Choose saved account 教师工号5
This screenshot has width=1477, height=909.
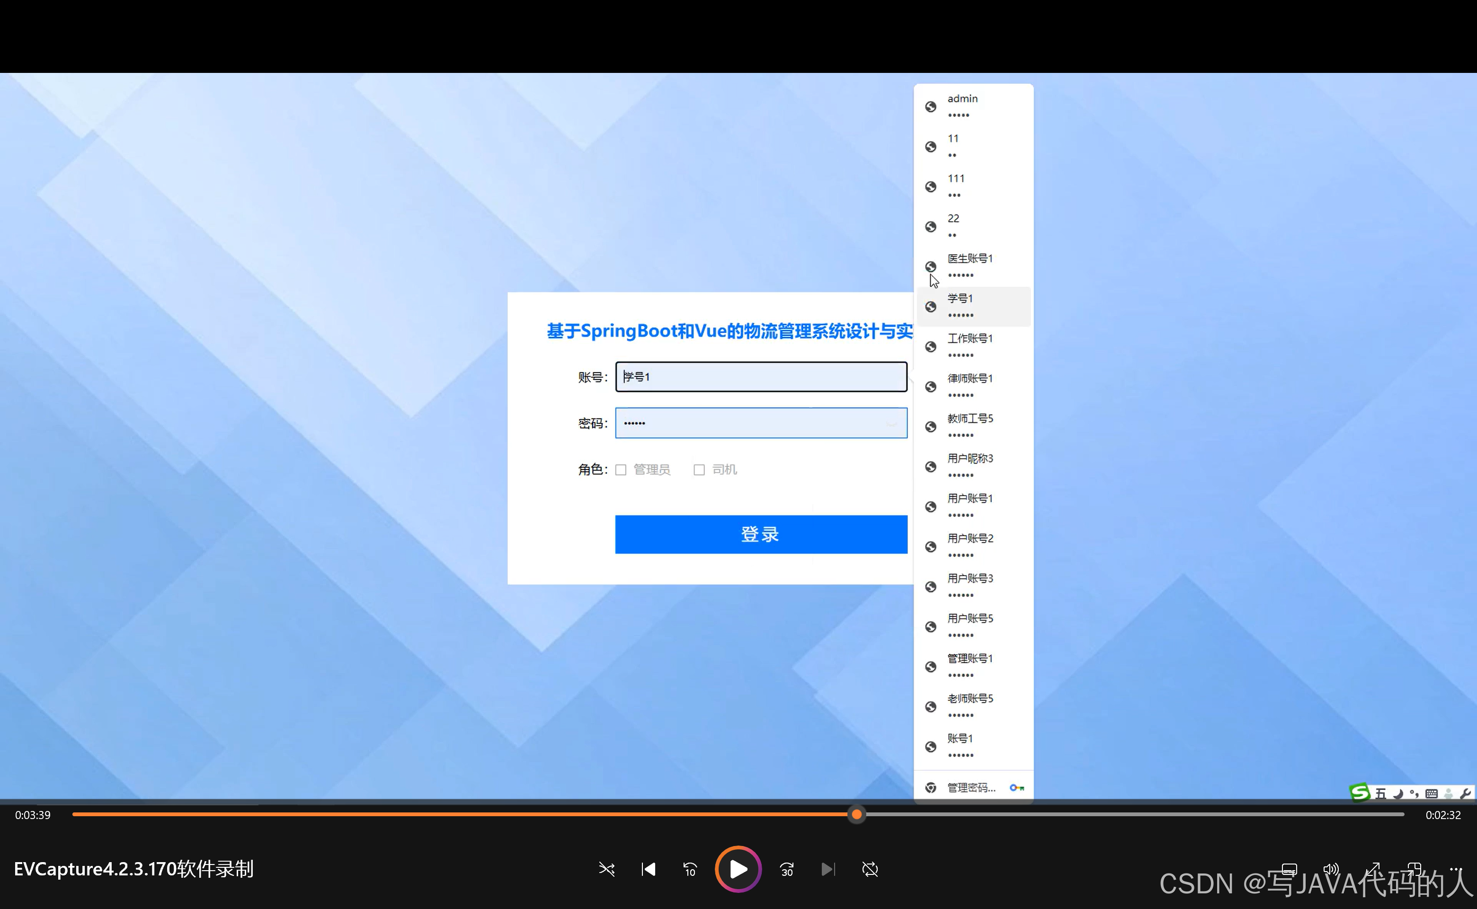pyautogui.click(x=973, y=426)
